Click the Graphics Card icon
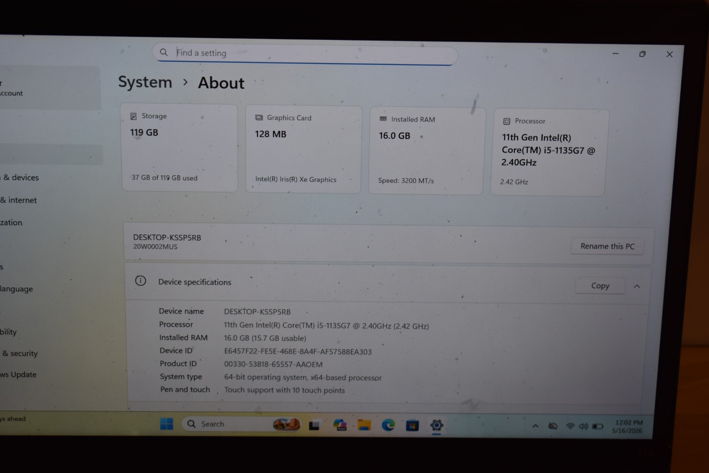Screen dimensions: 709x473 [259, 118]
